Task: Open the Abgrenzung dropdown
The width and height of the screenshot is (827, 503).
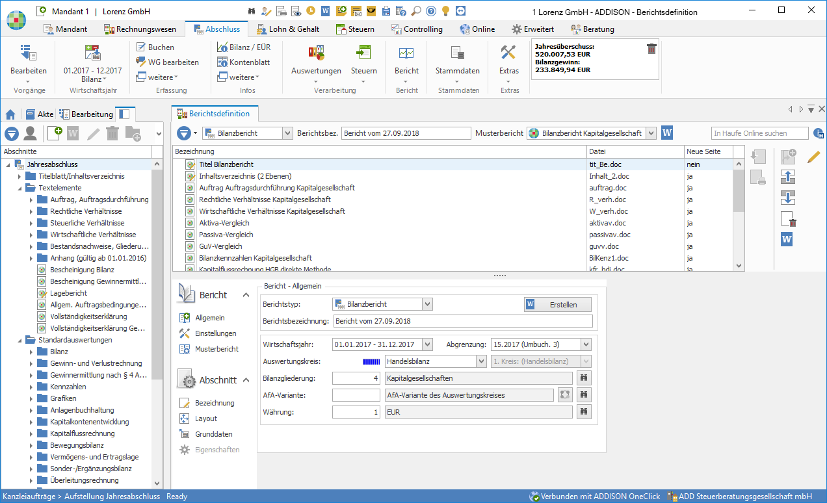Action: 586,344
